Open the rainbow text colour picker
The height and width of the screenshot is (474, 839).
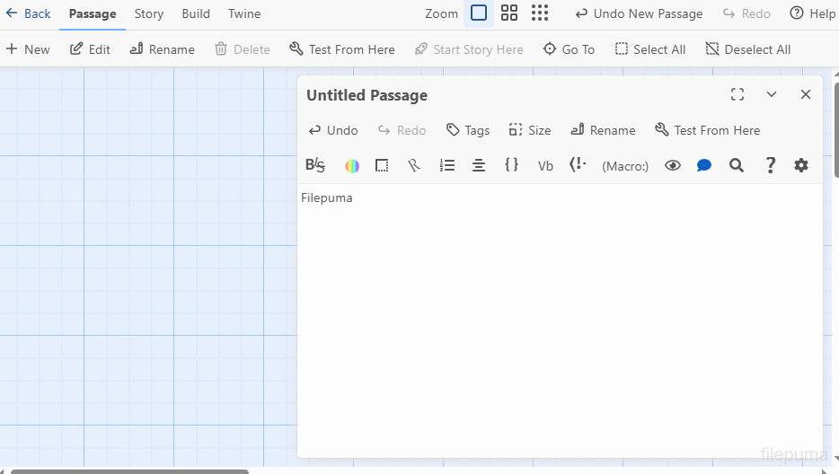[352, 165]
